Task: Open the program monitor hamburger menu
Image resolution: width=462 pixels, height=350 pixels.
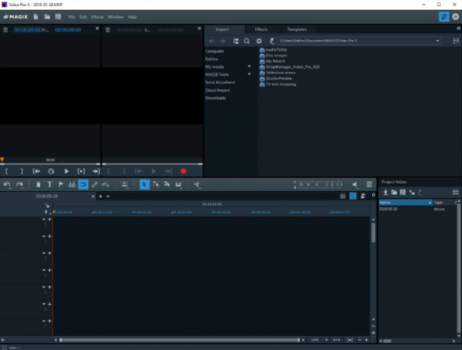Action: (5, 29)
